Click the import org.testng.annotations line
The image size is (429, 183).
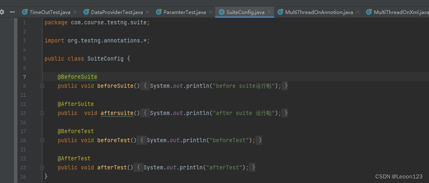pyautogui.click(x=97, y=40)
